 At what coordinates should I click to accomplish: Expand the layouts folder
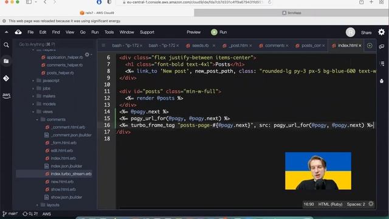(x=37, y=205)
